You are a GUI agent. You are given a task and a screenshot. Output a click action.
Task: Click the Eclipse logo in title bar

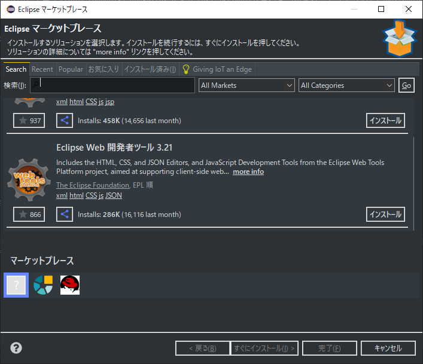[11, 9]
